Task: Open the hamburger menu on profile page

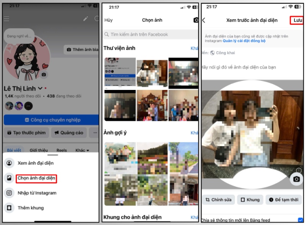Action: [x=6, y=18]
